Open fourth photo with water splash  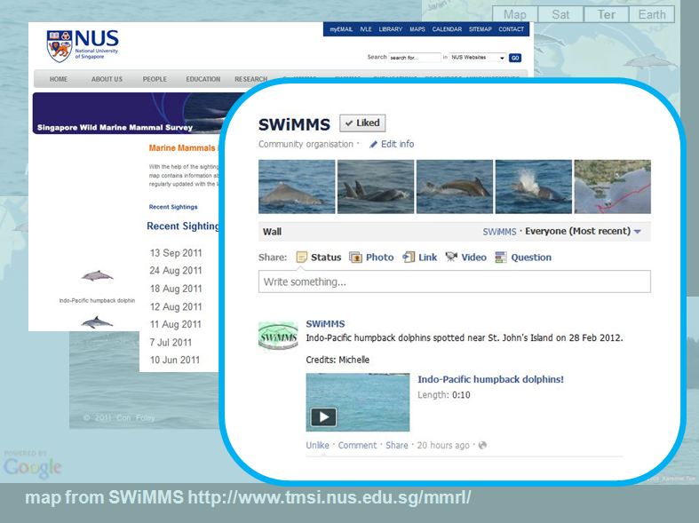point(534,186)
